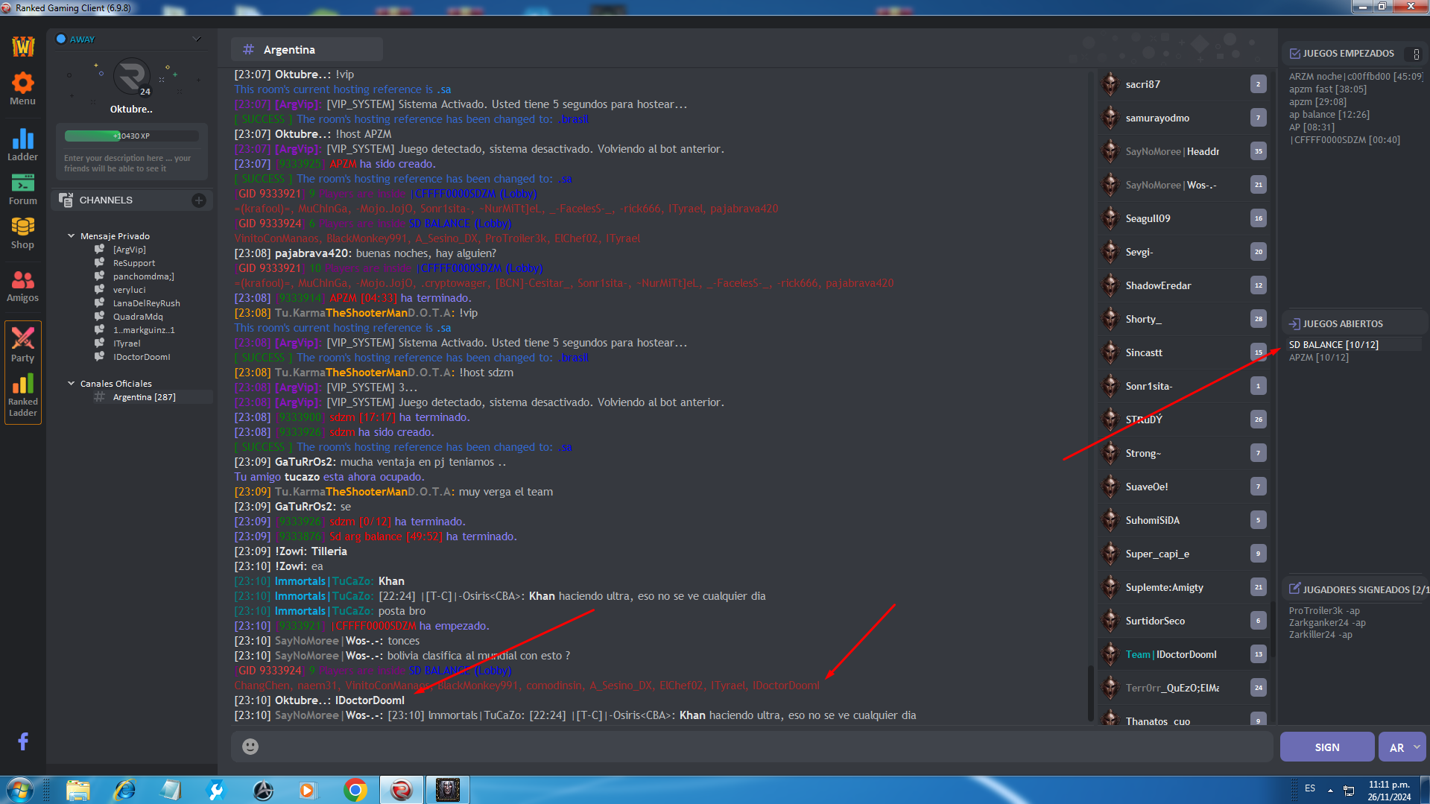Select SD BALANCE [10/12] open game
The width and height of the screenshot is (1430, 804).
click(x=1333, y=345)
